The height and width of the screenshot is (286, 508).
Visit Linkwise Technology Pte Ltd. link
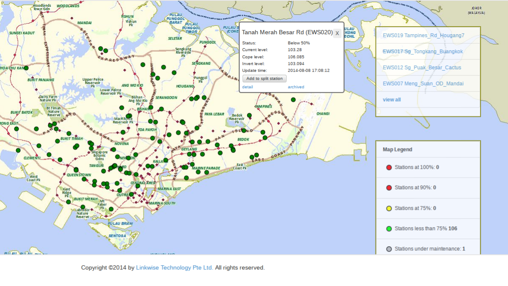tap(175, 268)
